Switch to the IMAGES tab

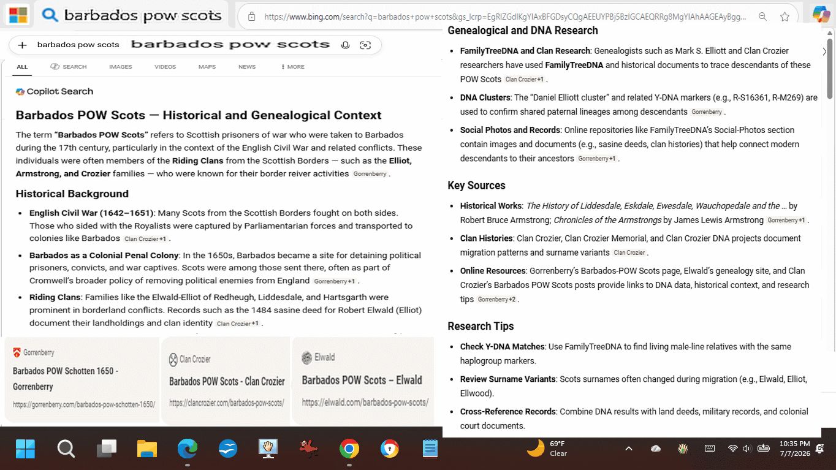tap(121, 67)
